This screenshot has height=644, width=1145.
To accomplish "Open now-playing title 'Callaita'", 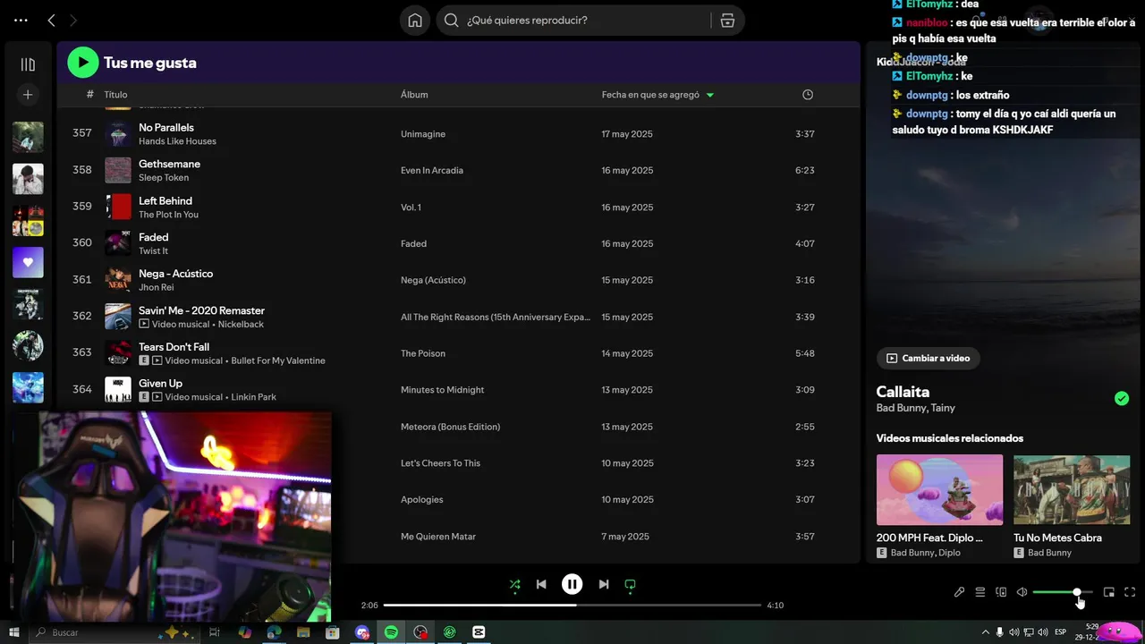I will tap(903, 392).
